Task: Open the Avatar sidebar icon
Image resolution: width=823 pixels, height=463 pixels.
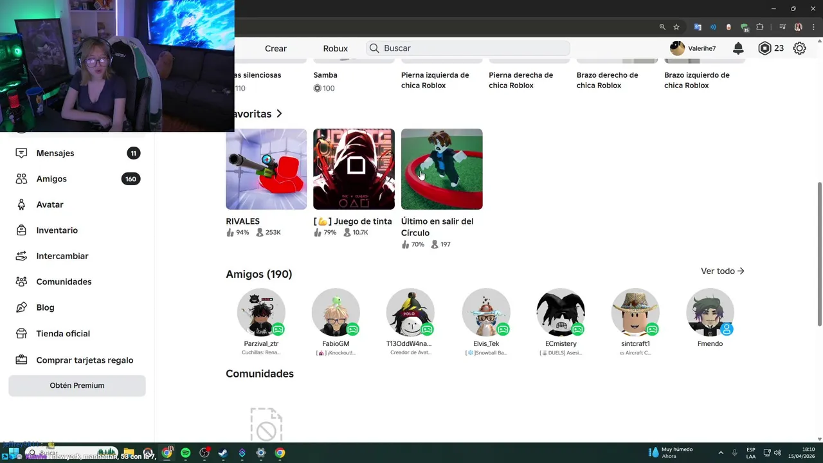Action: 21,204
